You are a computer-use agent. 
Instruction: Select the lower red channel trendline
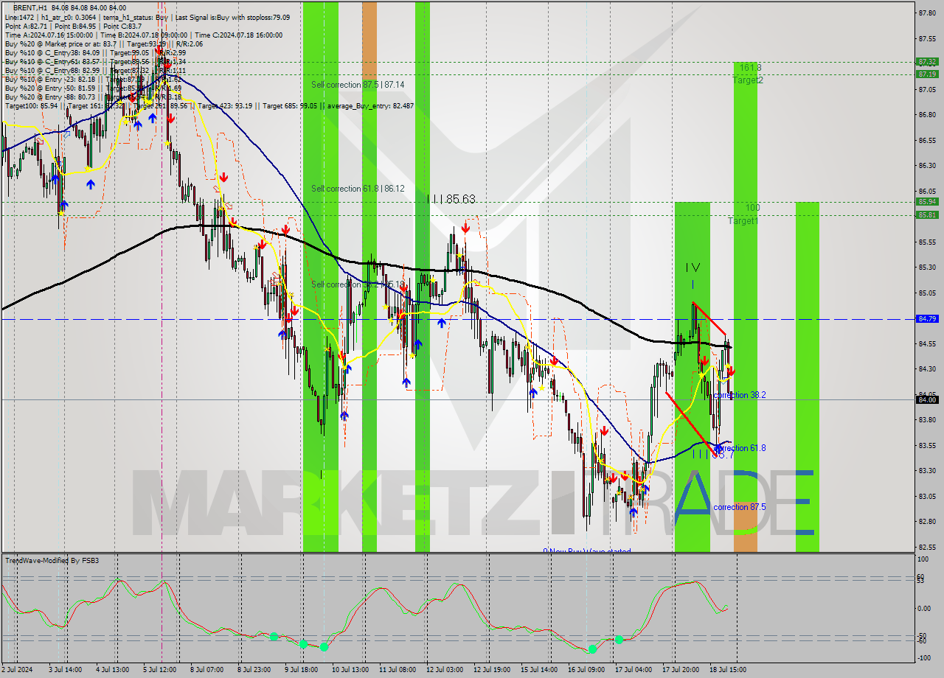point(690,423)
